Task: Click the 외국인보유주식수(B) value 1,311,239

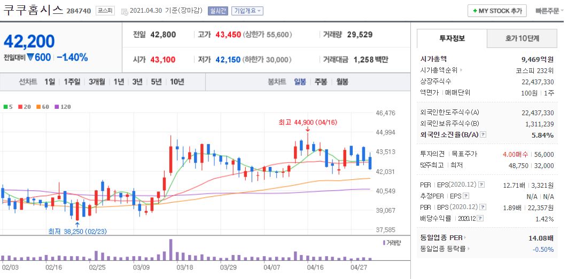Action: pyautogui.click(x=539, y=124)
